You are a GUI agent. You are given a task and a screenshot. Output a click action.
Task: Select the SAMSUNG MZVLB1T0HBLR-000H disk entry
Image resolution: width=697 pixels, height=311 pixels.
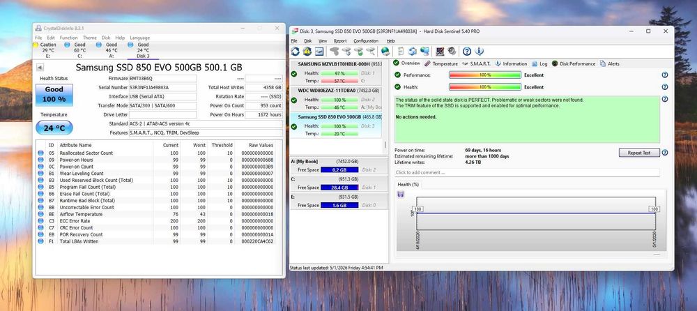tap(336, 73)
